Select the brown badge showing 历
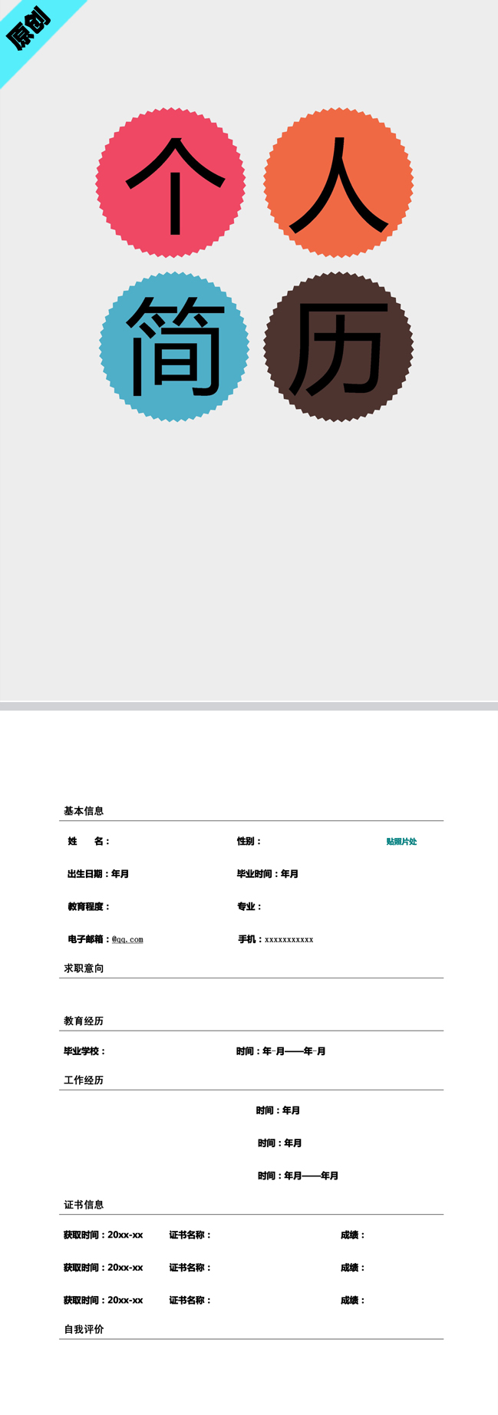498x1415 pixels. (x=338, y=347)
